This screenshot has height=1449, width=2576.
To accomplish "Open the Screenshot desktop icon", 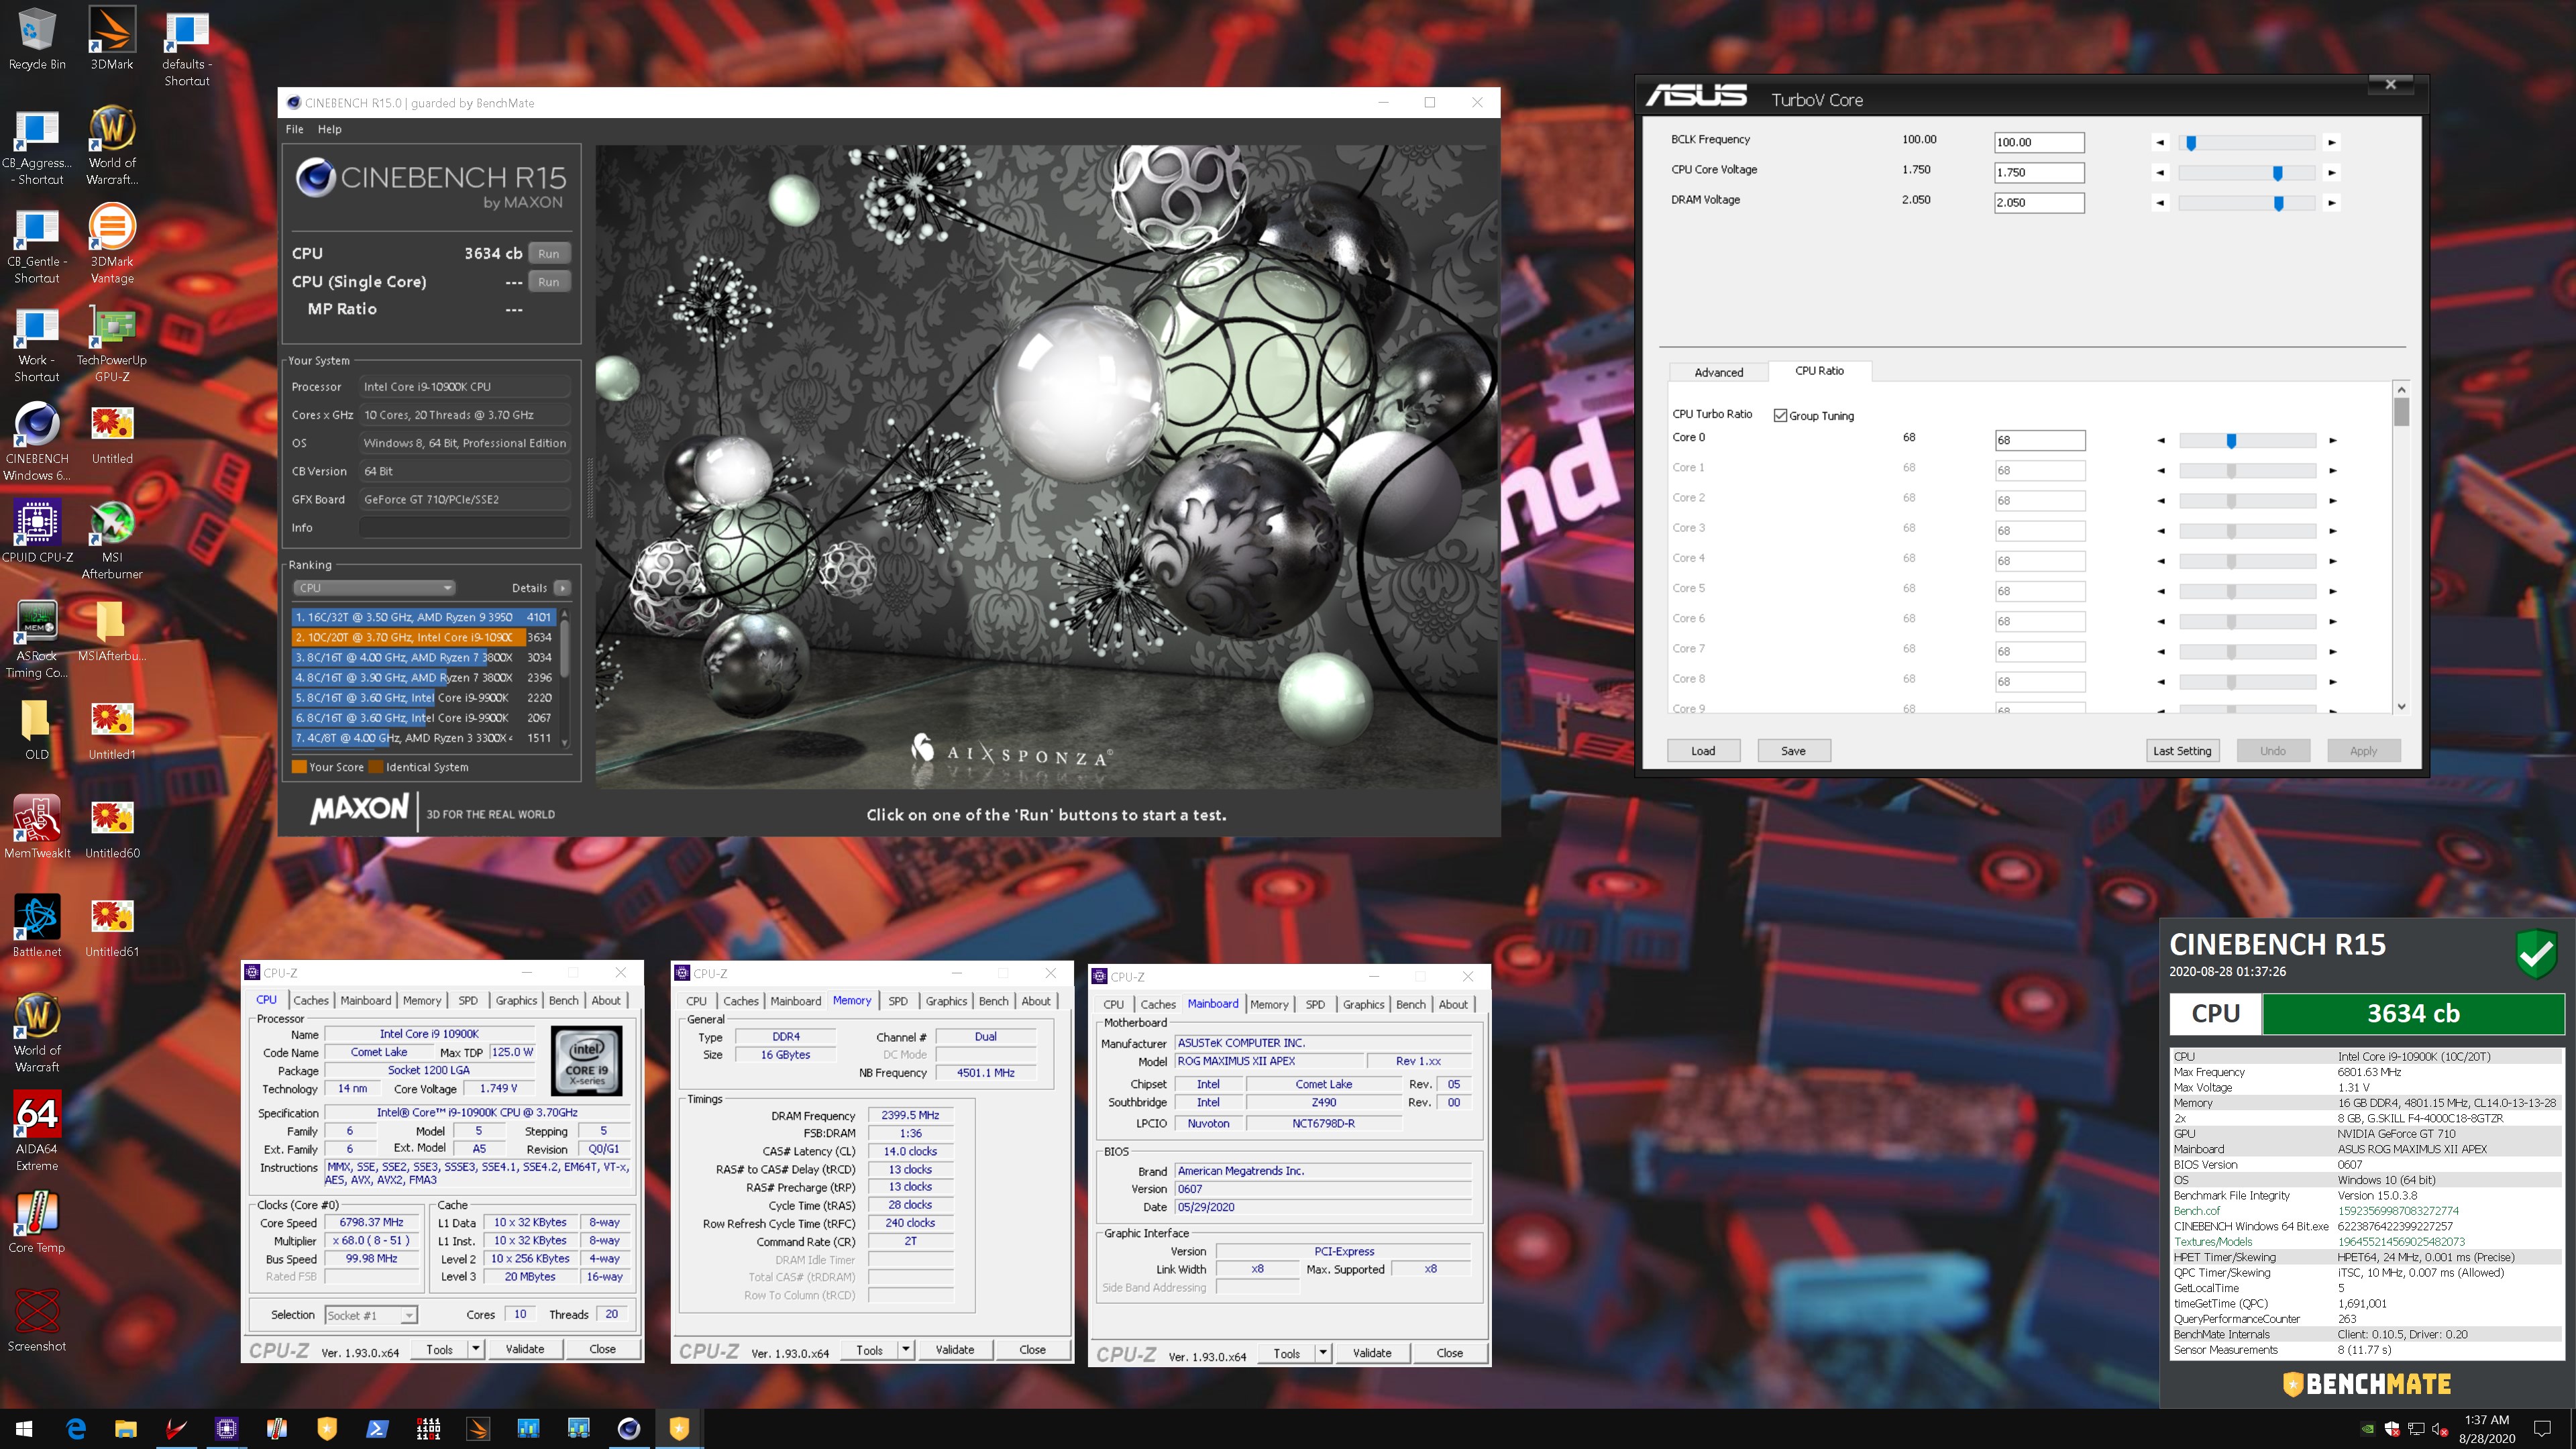I will pos(37,1320).
